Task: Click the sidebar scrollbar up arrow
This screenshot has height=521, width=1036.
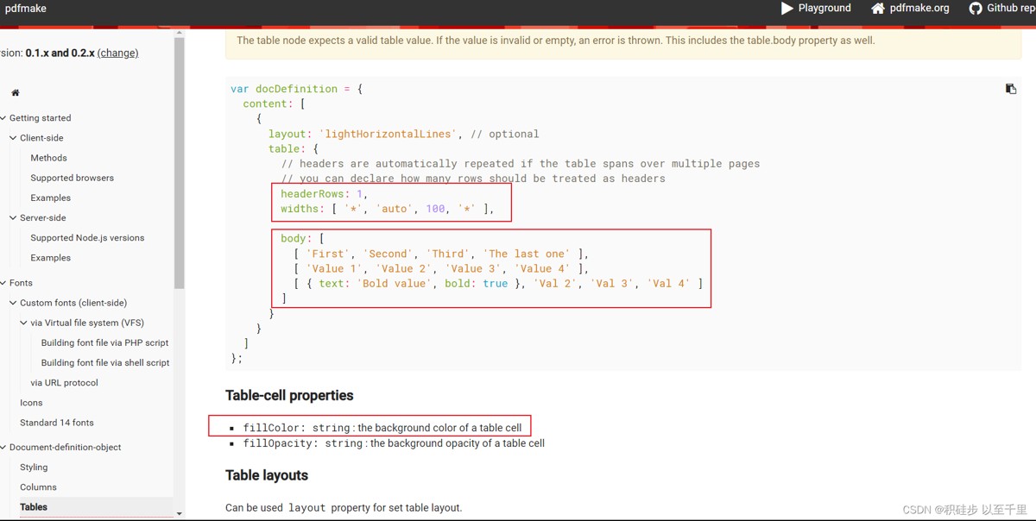Action: [x=179, y=33]
